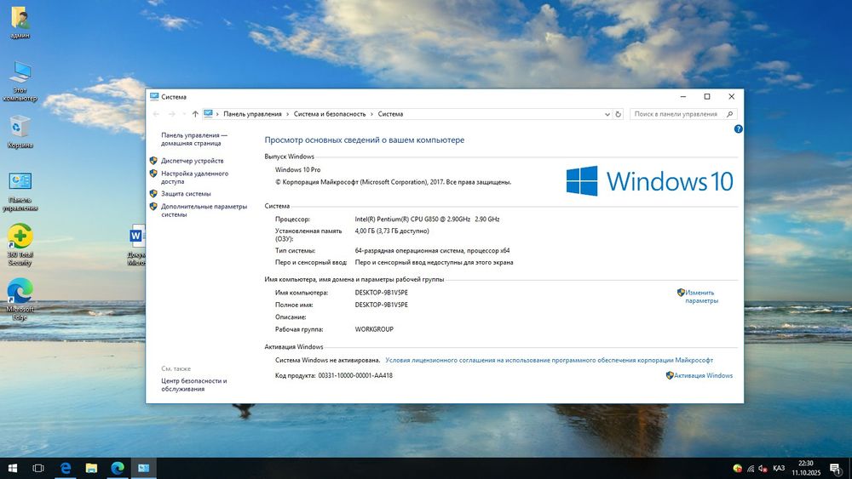
Task: Select the 4,00 ГБ installed memory value
Action: coord(392,231)
